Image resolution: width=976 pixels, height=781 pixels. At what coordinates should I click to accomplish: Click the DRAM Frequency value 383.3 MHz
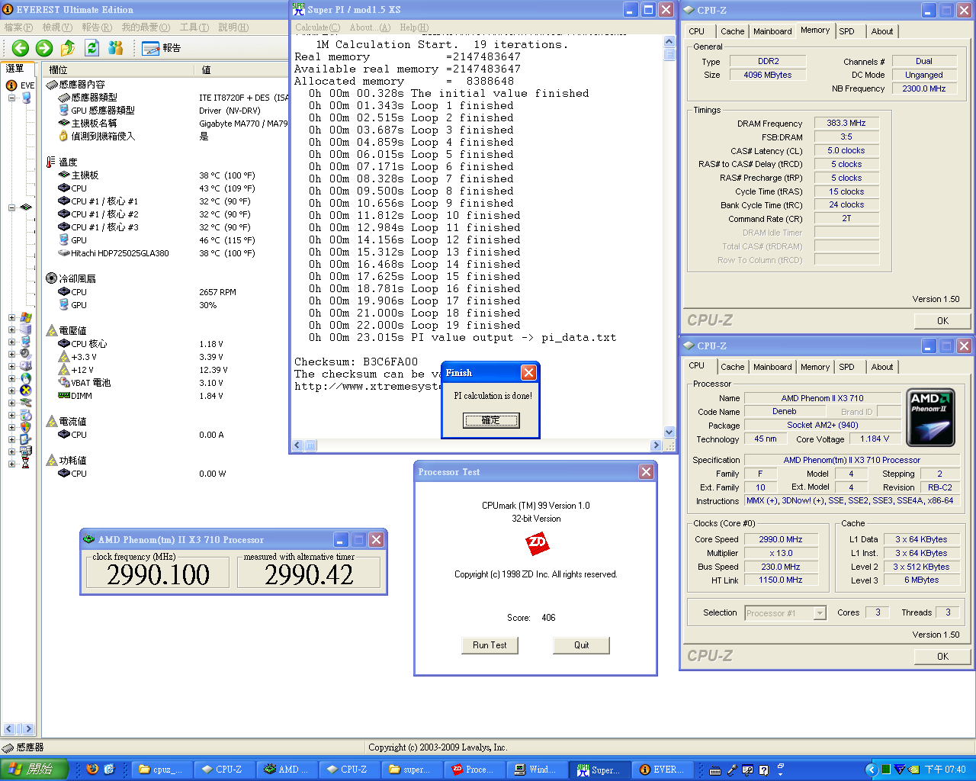coord(846,123)
